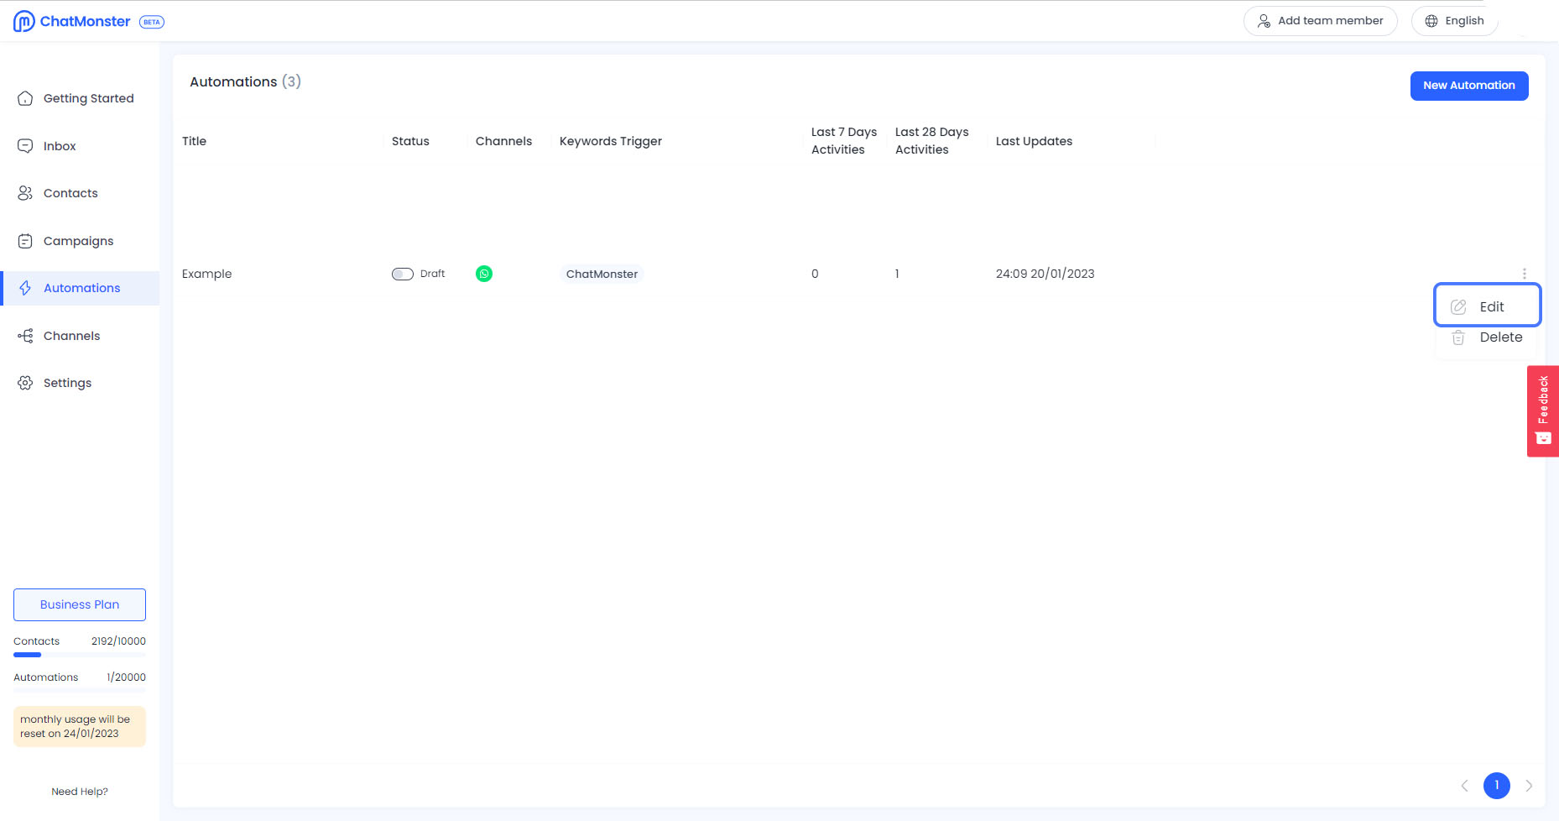Click the WhatsApp channel icon
Image resolution: width=1559 pixels, height=821 pixels.
(x=484, y=274)
